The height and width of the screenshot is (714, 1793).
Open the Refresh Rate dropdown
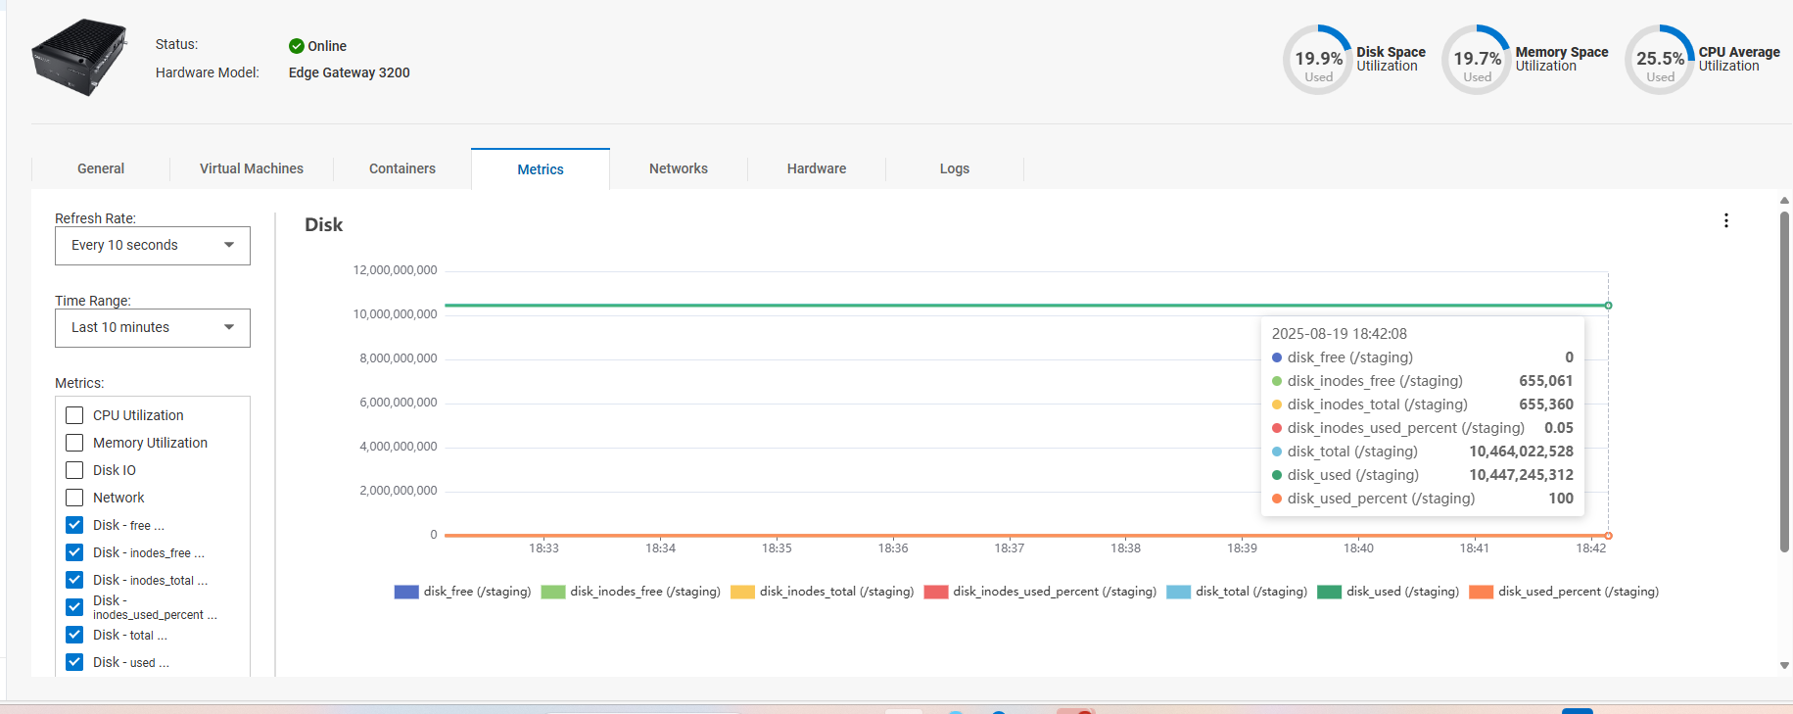click(153, 246)
